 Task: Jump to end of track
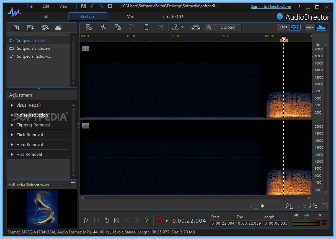tap(147, 220)
